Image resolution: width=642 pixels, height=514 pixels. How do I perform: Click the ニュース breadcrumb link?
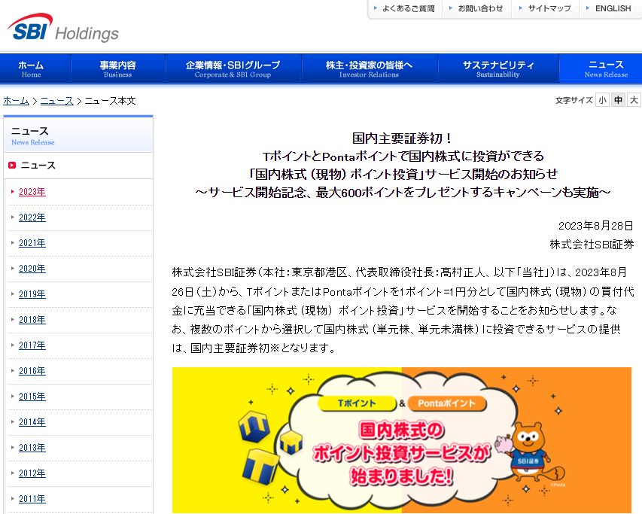tap(57, 101)
